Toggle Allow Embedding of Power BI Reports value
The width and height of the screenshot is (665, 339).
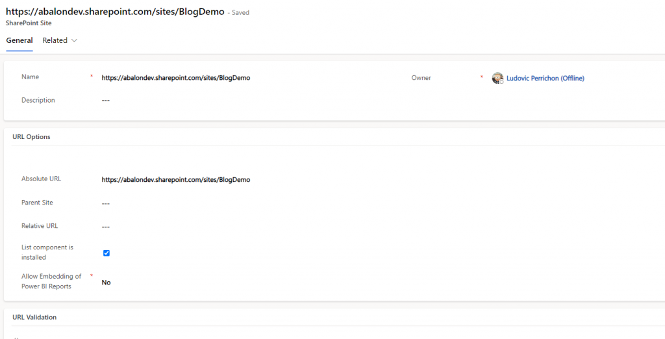[106, 282]
